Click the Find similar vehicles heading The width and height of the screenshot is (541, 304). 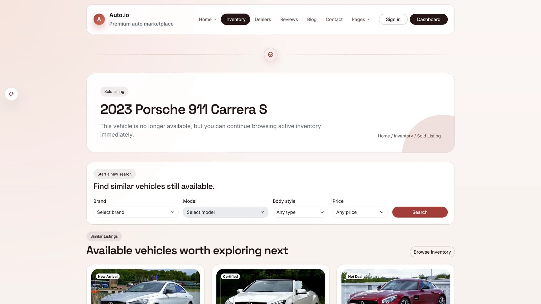point(154,186)
